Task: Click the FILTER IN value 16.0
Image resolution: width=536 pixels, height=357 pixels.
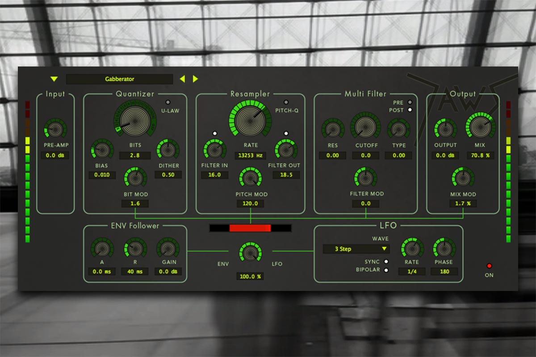Action: pyautogui.click(x=214, y=175)
